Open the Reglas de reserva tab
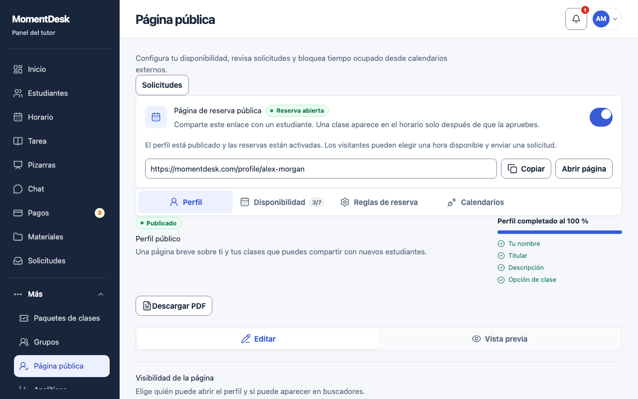The height and width of the screenshot is (399, 638). pos(379,202)
